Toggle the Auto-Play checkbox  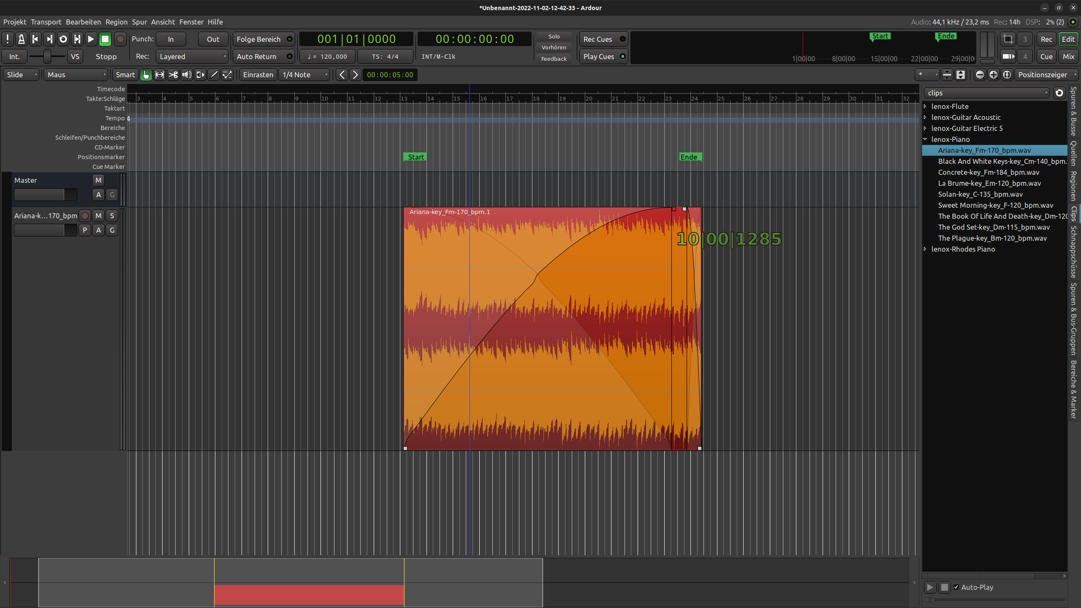[x=956, y=587]
